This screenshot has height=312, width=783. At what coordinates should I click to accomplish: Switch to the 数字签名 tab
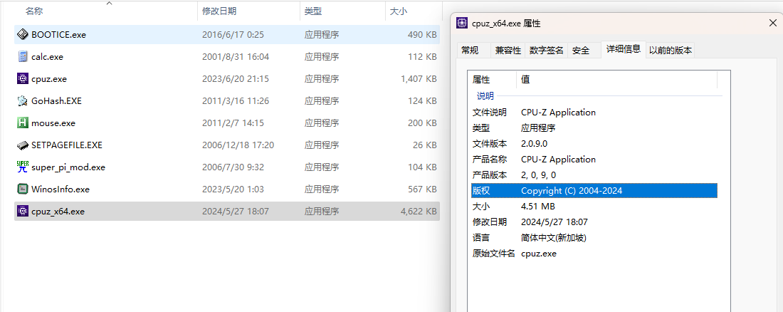point(547,50)
